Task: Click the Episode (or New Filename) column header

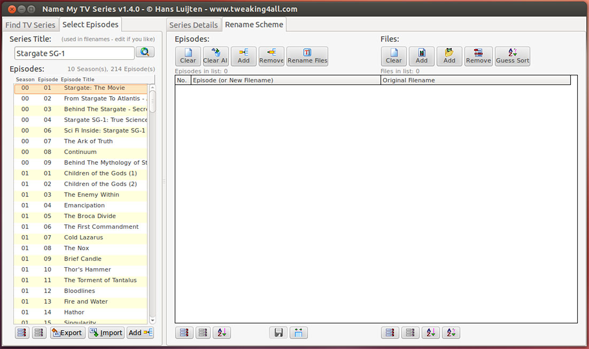Action: (x=286, y=80)
